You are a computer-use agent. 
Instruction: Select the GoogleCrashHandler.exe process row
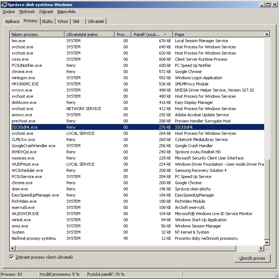(x=33, y=146)
